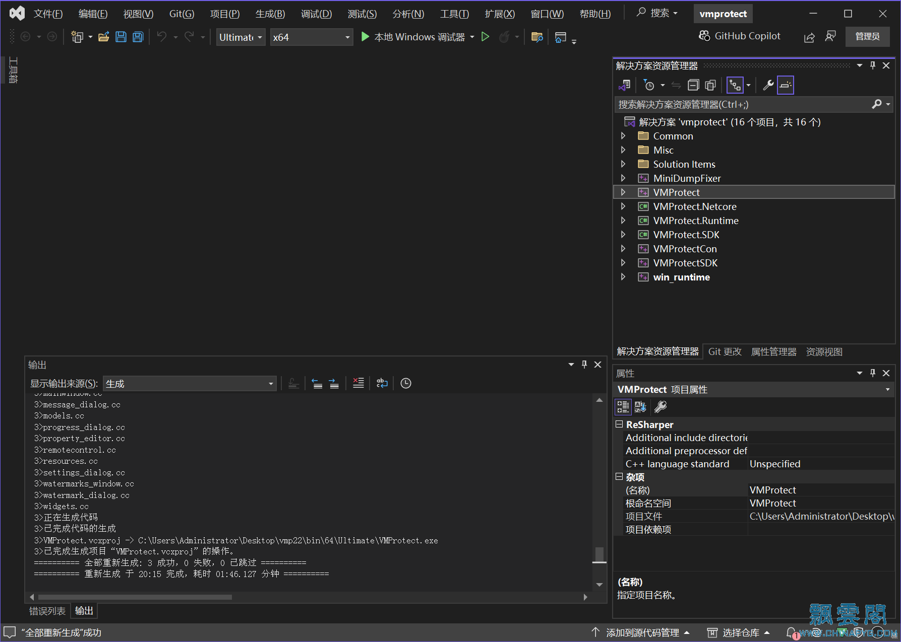Click the C++ language standard value Unspecified
Screen dimensions: 901x642
coord(775,464)
